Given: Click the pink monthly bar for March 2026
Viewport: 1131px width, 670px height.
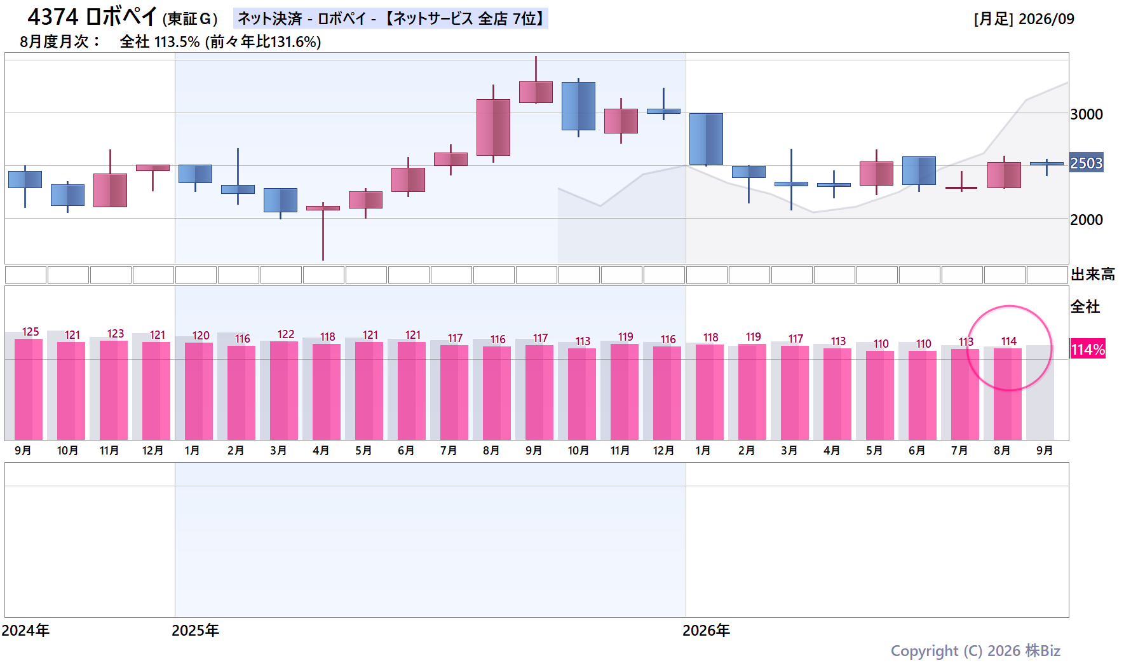Looking at the screenshot, I should pos(795,393).
